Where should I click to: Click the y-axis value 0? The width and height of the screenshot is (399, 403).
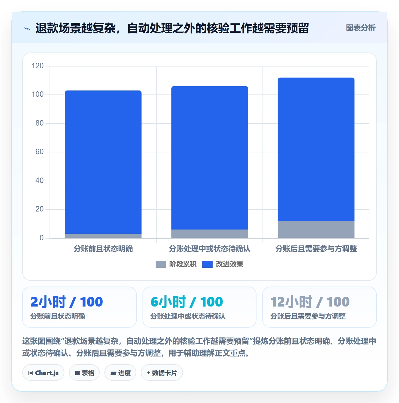pyautogui.click(x=42, y=238)
